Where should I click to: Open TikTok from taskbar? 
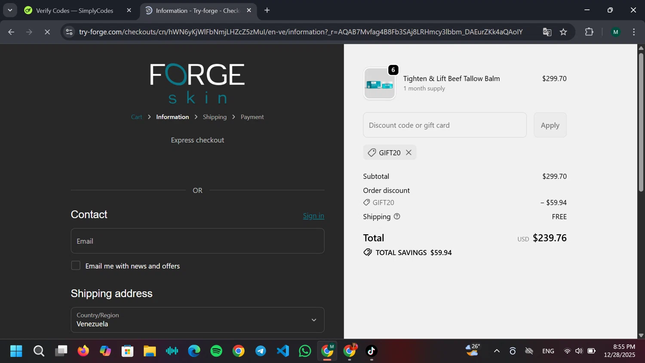coord(372,351)
